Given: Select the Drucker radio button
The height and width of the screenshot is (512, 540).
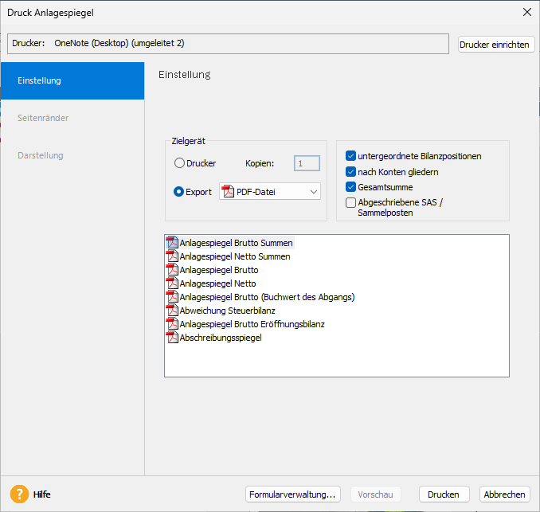Looking at the screenshot, I should tap(179, 163).
